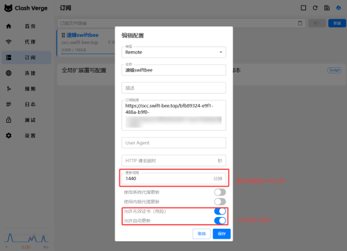Toggle 使用系统代理更新 switch
Screen dimensions: 347x251
[x=220, y=192]
